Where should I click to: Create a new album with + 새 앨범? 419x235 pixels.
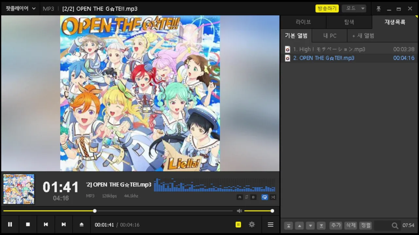coord(363,36)
